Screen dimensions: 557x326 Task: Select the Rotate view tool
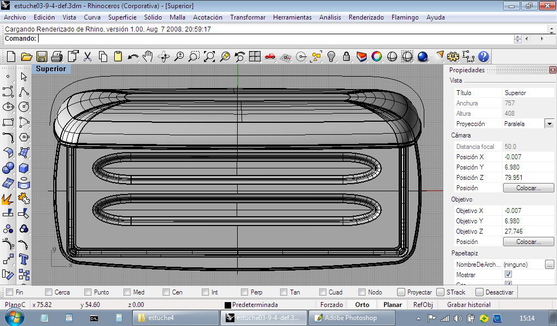163,57
